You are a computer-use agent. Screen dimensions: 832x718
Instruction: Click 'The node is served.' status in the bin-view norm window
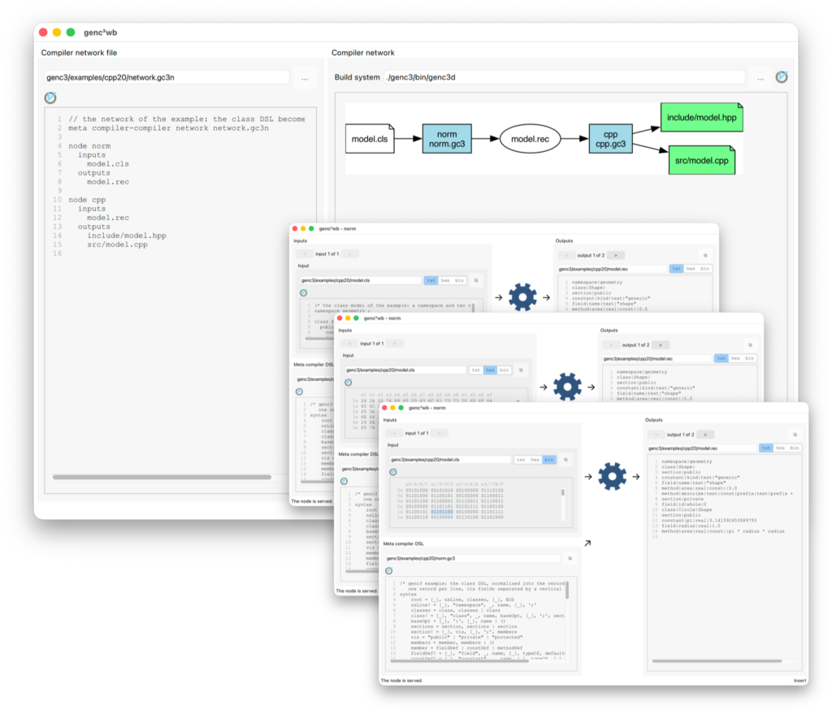tap(401, 681)
